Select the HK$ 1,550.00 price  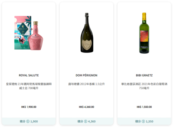[x=144, y=107]
